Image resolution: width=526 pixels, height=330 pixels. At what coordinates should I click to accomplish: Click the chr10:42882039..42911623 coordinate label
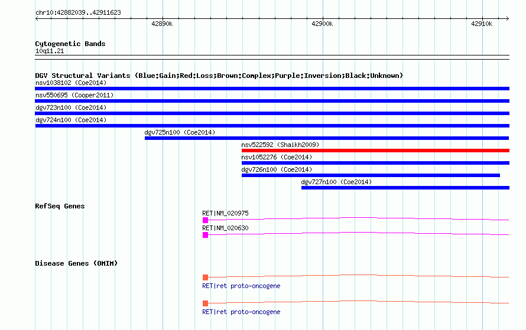pyautogui.click(x=78, y=12)
